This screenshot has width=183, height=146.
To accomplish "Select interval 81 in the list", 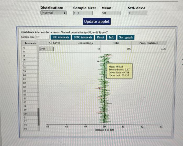I will coord(30,79).
